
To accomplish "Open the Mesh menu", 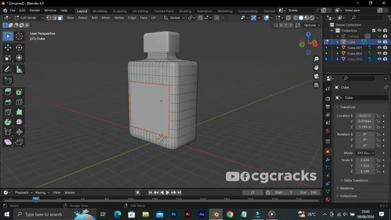I will (106, 18).
